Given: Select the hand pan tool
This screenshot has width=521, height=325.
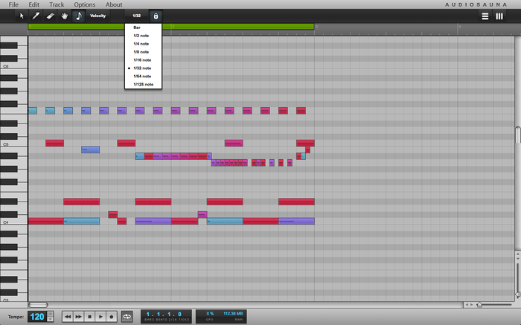Looking at the screenshot, I should 64,15.
